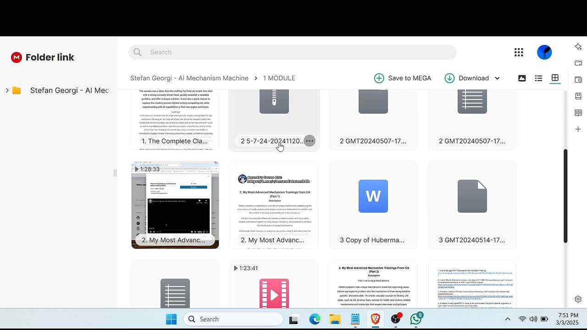Open Task View on the taskbar
Image resolution: width=587 pixels, height=330 pixels.
tap(293, 319)
